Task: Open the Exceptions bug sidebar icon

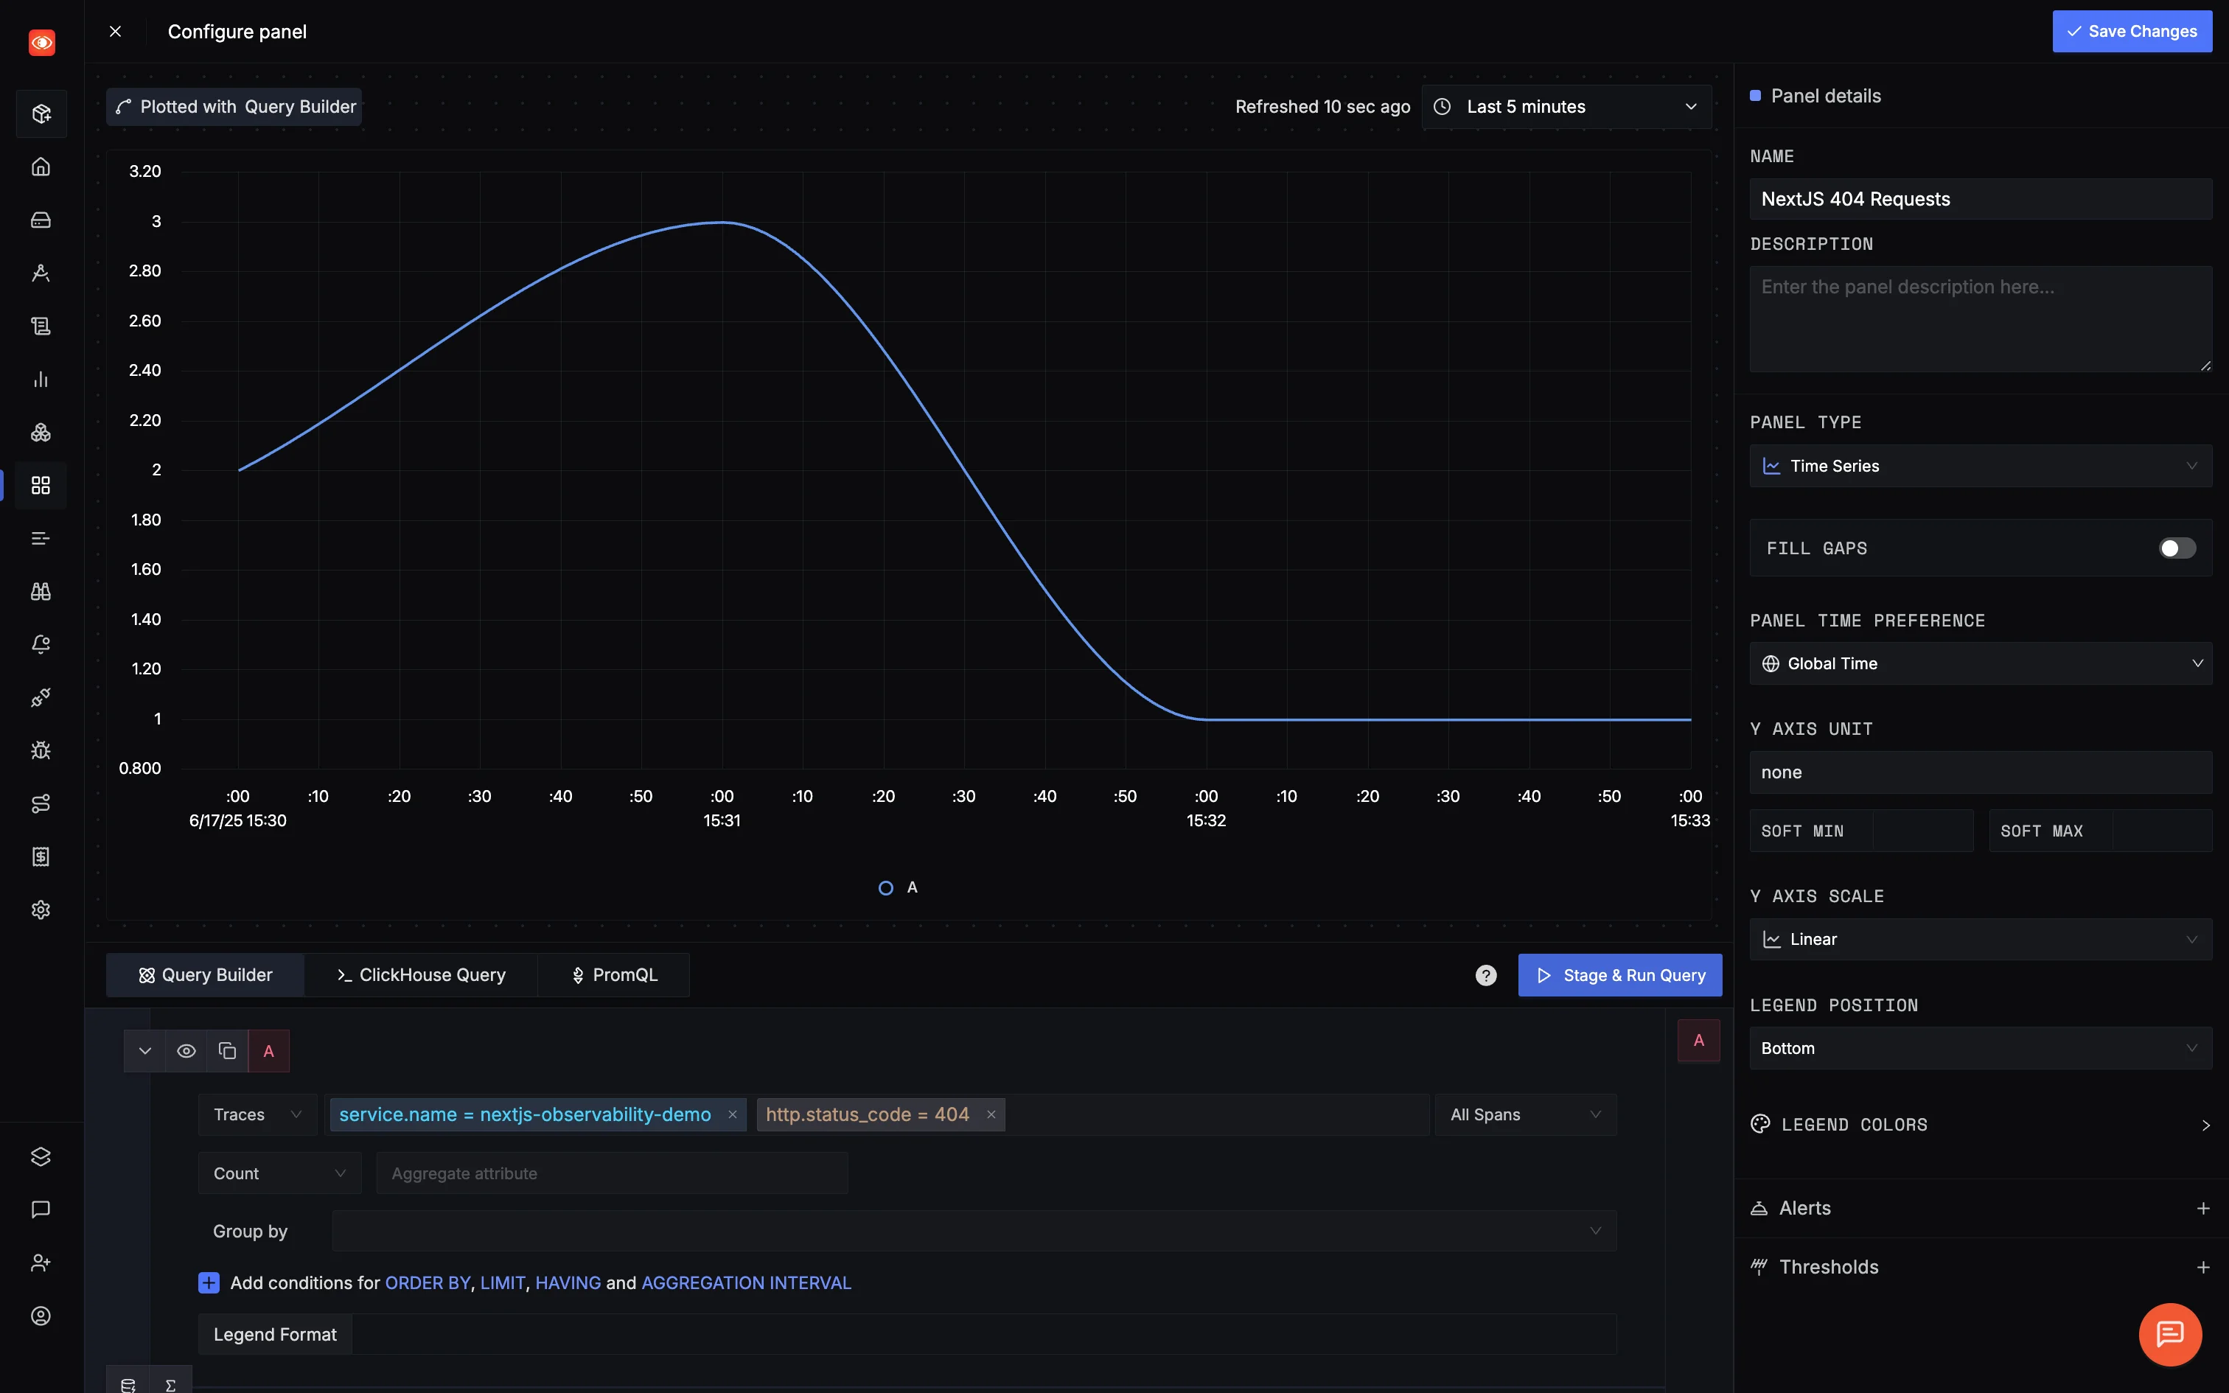Action: point(41,751)
